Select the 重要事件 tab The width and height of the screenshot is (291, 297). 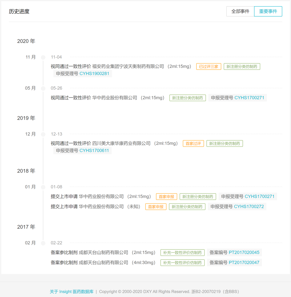click(x=268, y=11)
